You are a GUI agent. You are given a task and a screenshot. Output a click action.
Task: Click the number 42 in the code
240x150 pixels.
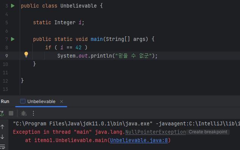(x=79, y=47)
